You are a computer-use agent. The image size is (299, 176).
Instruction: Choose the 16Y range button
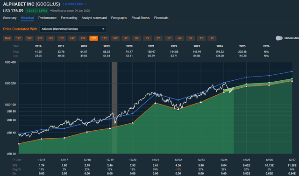point(51,38)
